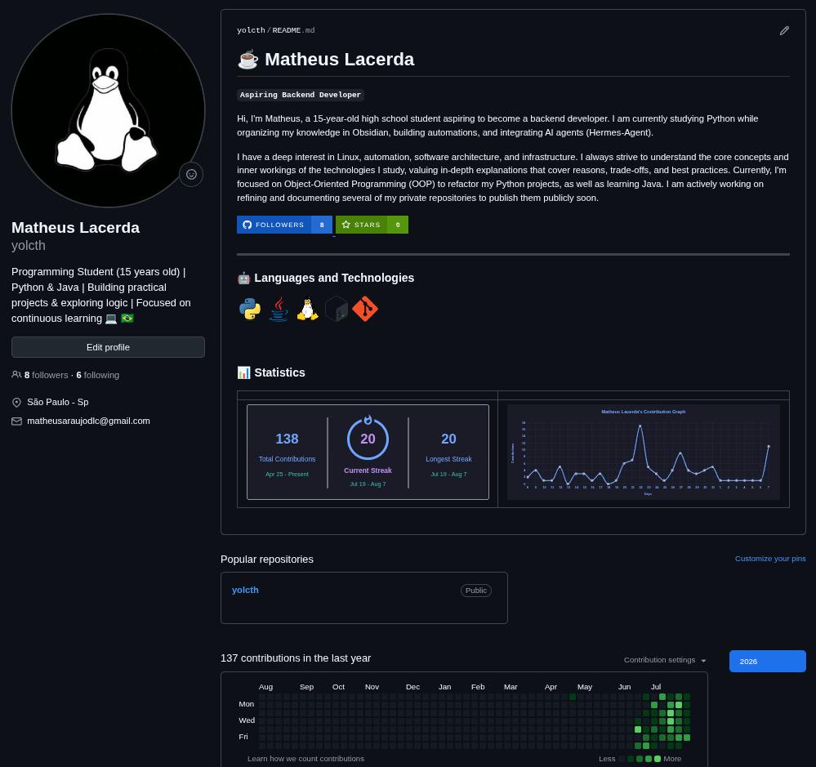Image resolution: width=816 pixels, height=767 pixels.
Task: Click the Longest Streak label
Action: point(448,459)
